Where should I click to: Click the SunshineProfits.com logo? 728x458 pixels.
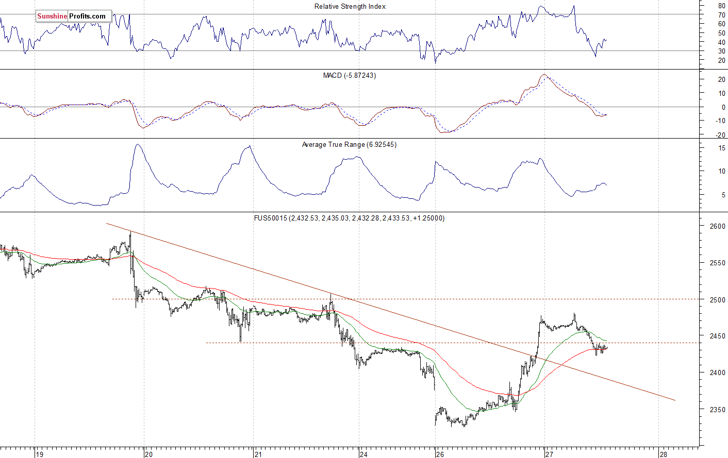pyautogui.click(x=73, y=16)
